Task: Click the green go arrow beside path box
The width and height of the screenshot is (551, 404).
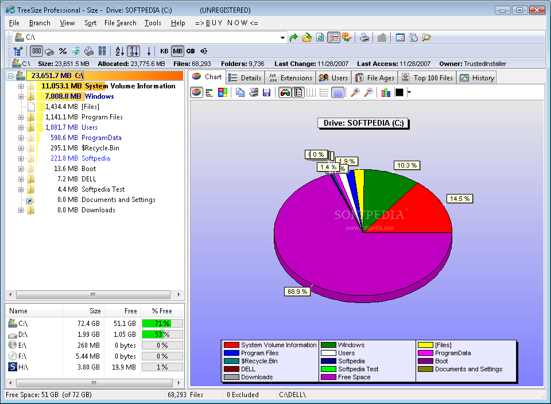Action: [294, 37]
